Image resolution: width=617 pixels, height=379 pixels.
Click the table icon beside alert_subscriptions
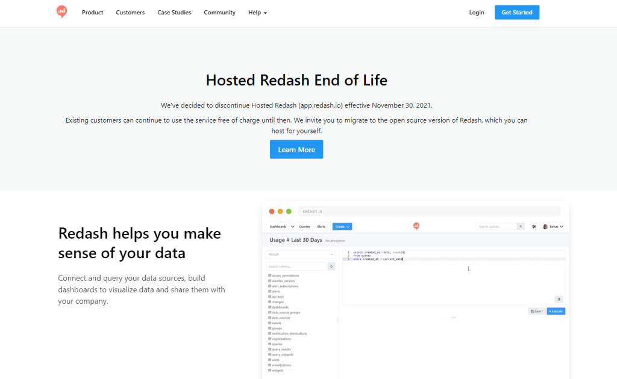[x=269, y=286]
